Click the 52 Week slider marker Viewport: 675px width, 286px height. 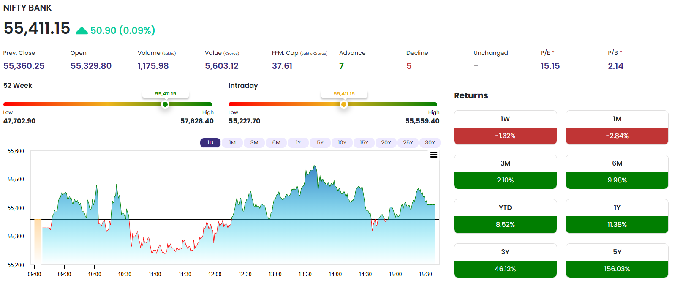(165, 104)
